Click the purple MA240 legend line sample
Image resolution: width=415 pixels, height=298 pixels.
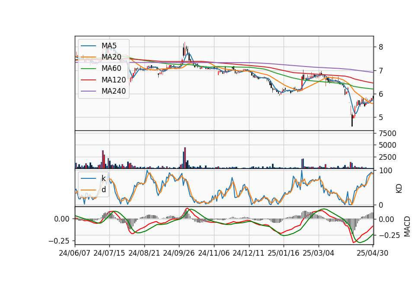tap(89, 91)
